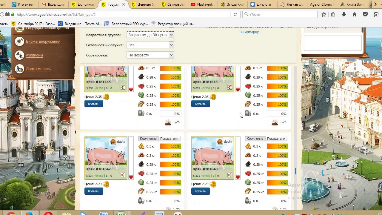Follow the на ярмарку link
The image size is (382, 215).
tap(249, 32)
